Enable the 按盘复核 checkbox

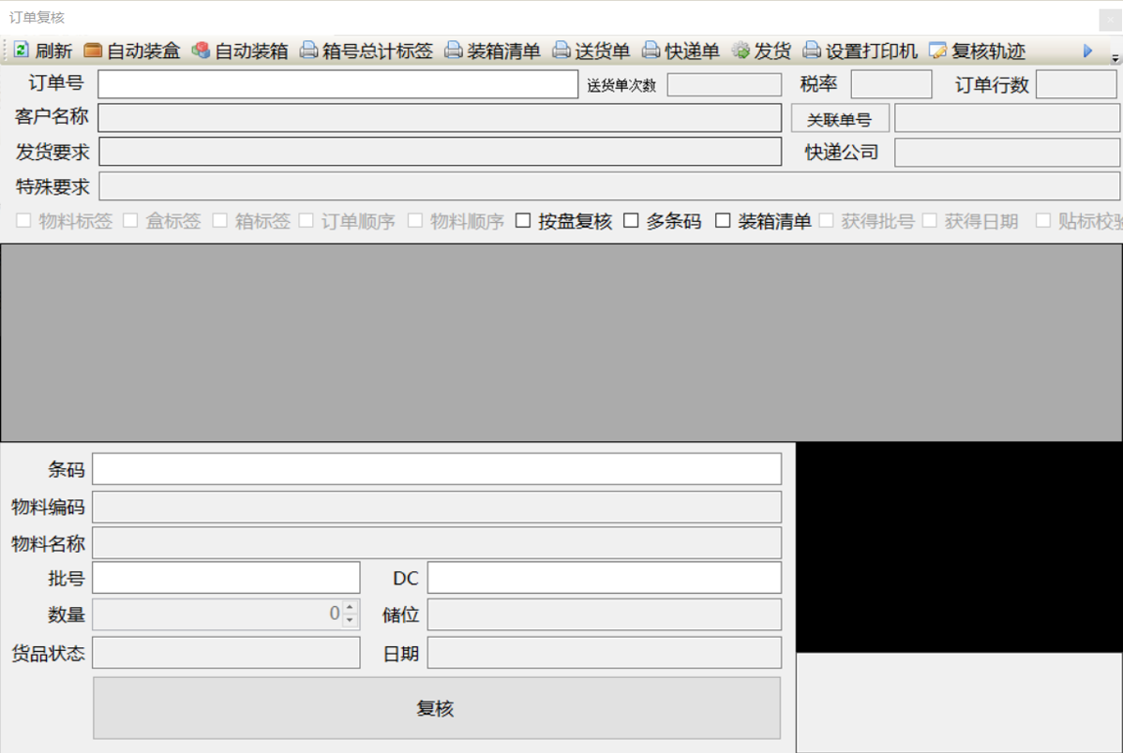(523, 221)
